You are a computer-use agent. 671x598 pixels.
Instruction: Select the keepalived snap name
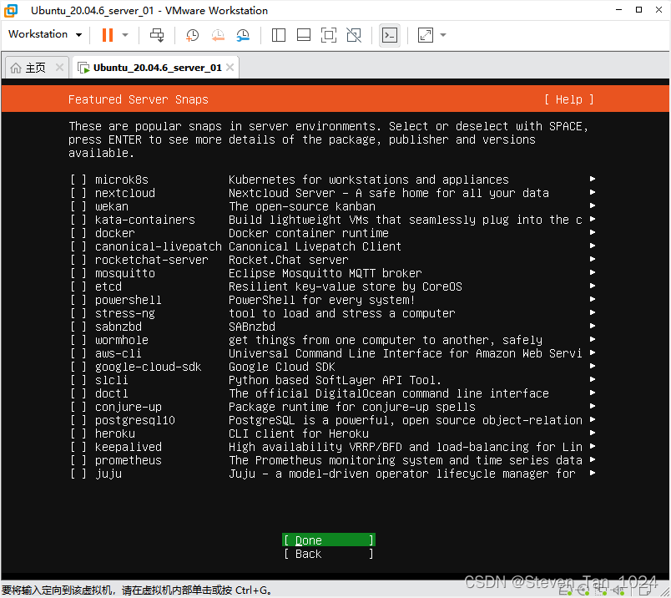point(129,447)
